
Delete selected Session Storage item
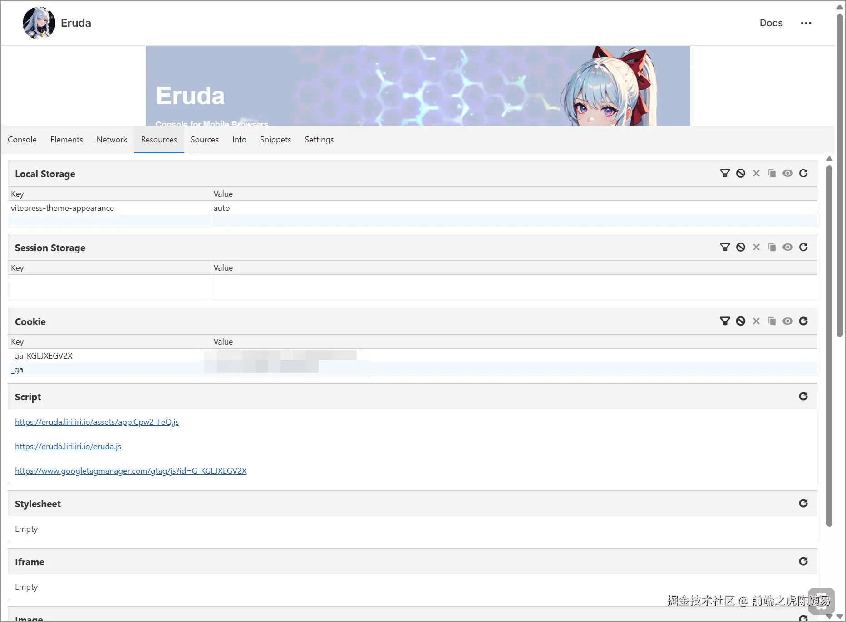coord(756,247)
